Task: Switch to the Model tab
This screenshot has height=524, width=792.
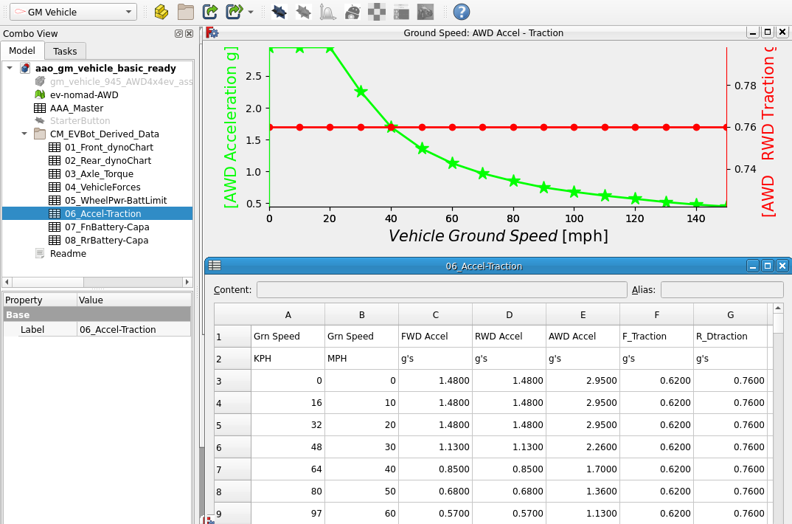Action: [22, 51]
